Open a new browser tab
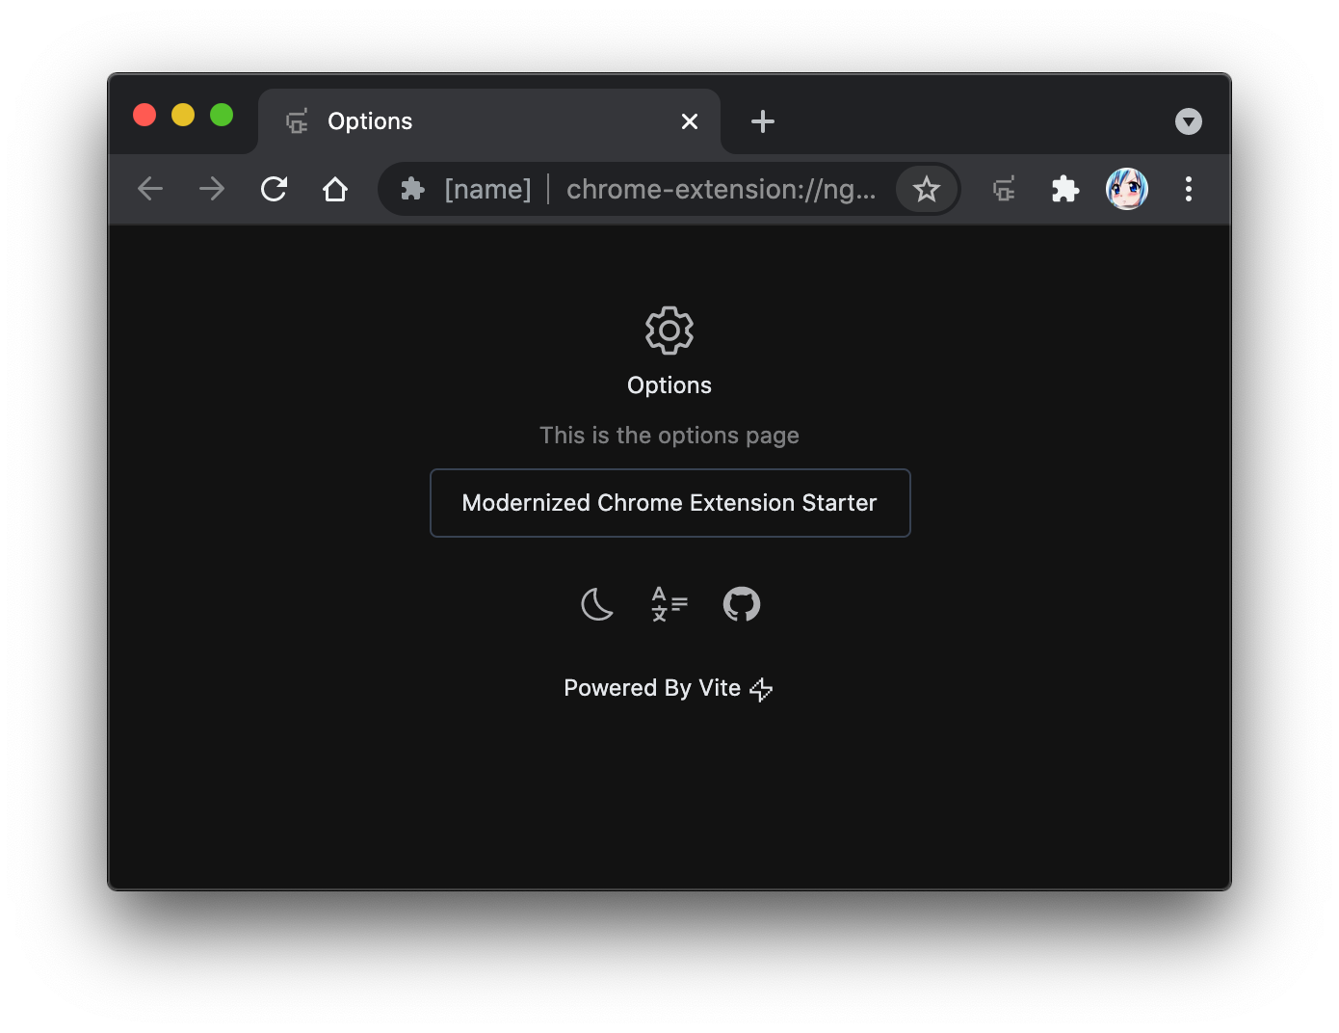This screenshot has width=1339, height=1033. point(763,121)
